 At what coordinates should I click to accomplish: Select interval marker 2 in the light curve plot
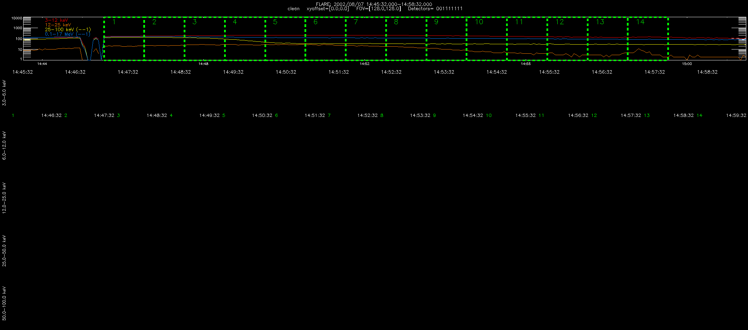point(154,22)
